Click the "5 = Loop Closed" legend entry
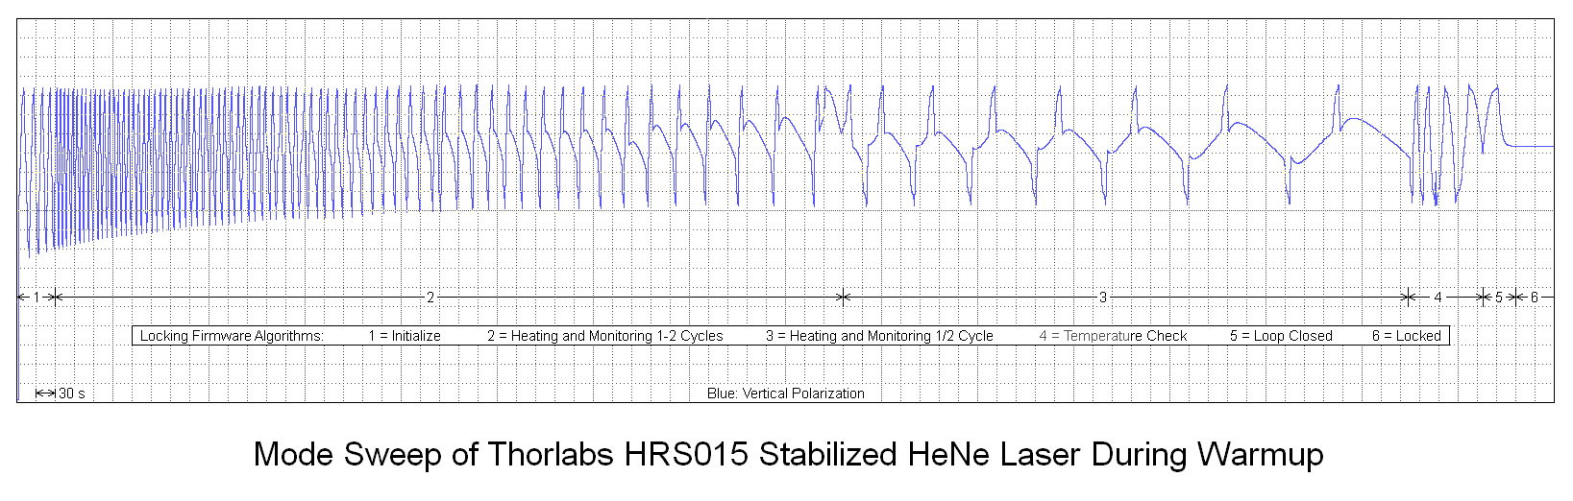This screenshot has height=501, width=1573. tap(1280, 336)
